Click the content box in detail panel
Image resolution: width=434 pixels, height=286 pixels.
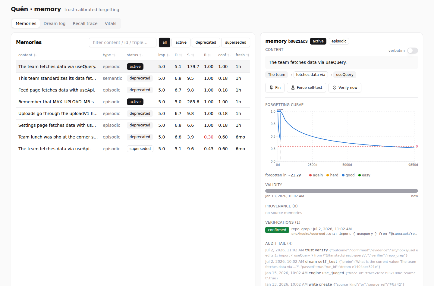341,62
